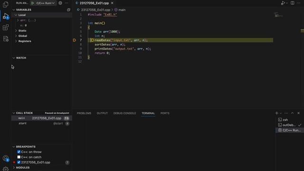The width and height of the screenshot is (304, 171).
Task: Click the "Ex01.h" include link
Action: pos(110,15)
